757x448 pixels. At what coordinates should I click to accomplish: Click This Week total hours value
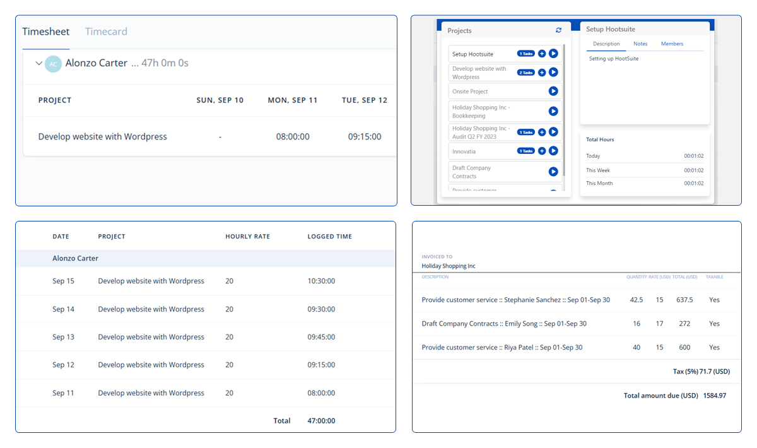point(694,170)
